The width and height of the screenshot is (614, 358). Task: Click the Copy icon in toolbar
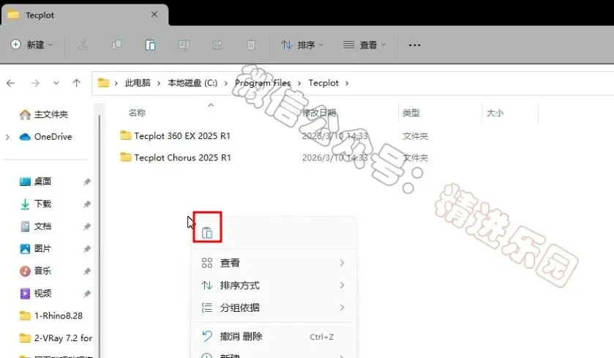tap(116, 45)
